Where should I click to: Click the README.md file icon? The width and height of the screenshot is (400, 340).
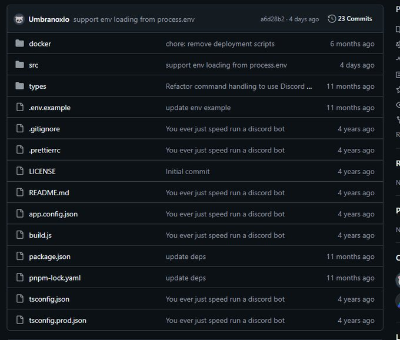click(19, 192)
